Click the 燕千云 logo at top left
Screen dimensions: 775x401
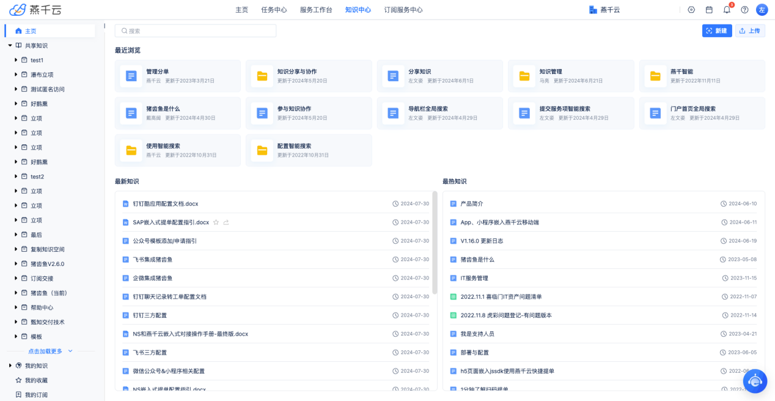pos(35,10)
